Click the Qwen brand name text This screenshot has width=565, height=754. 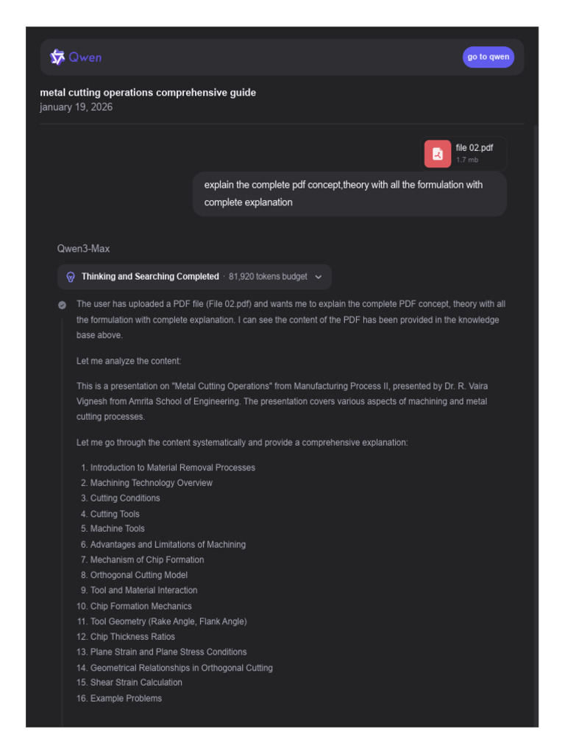pos(85,57)
